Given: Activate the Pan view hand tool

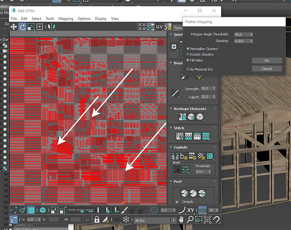Looking at the screenshot, I should click(x=181, y=220).
